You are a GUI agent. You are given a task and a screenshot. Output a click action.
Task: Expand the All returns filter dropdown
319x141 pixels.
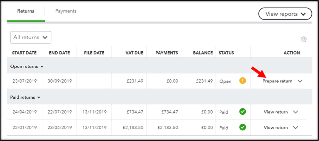(31, 38)
